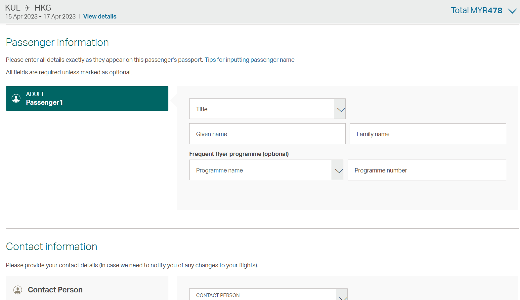Click the Frequent flyer programme (optional) label
The height and width of the screenshot is (300, 520).
point(239,154)
